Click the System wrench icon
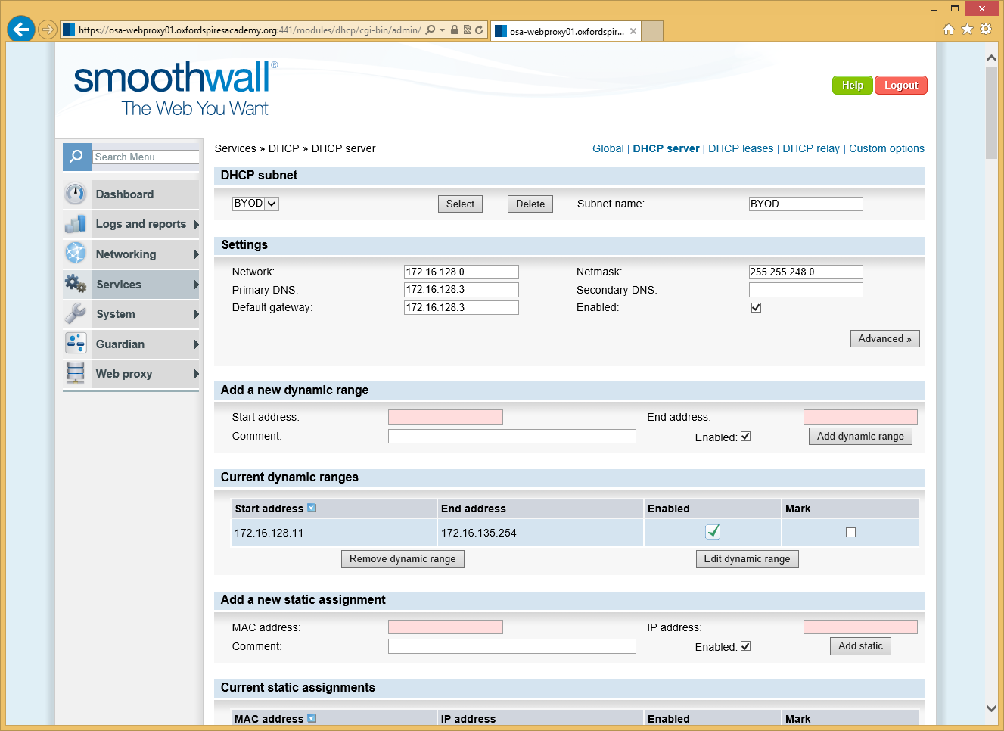The image size is (1004, 731). point(76,313)
